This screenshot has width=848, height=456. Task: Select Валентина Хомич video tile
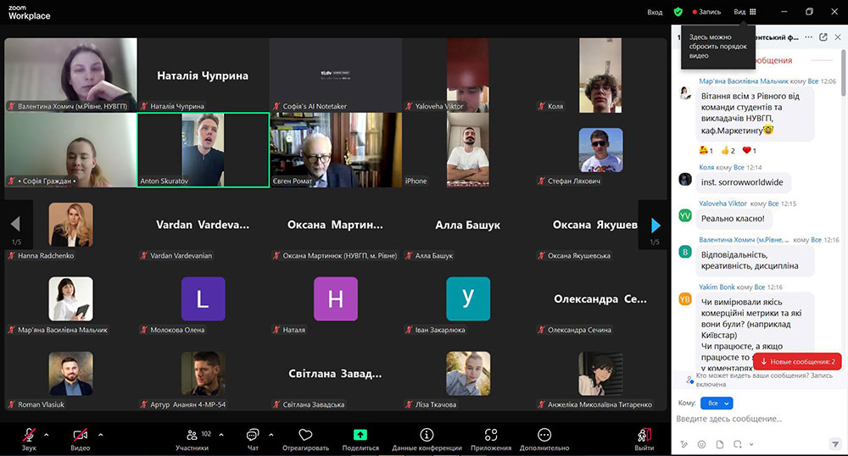click(x=71, y=75)
